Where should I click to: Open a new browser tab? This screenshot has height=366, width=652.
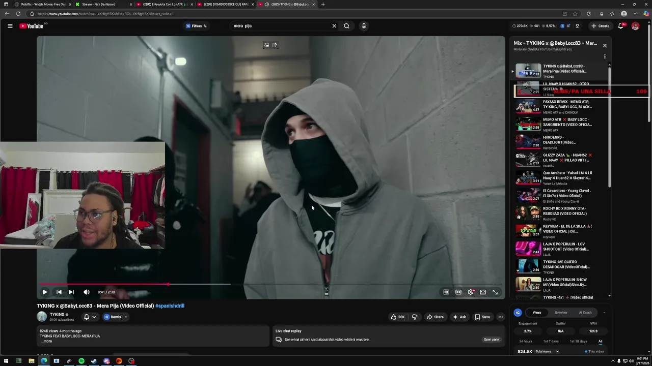point(322,4)
